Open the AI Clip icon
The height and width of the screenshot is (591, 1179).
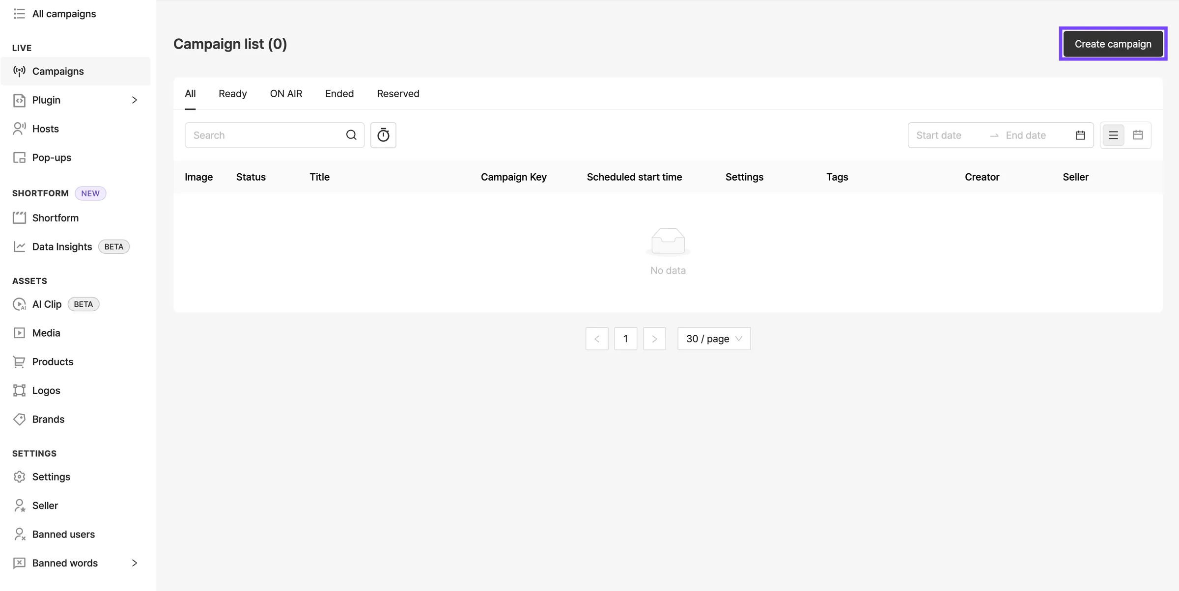(19, 304)
